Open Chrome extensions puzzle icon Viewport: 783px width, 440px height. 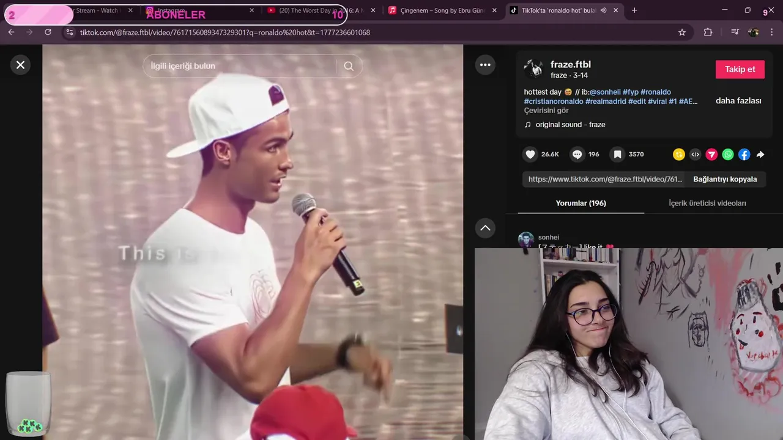pyautogui.click(x=708, y=32)
